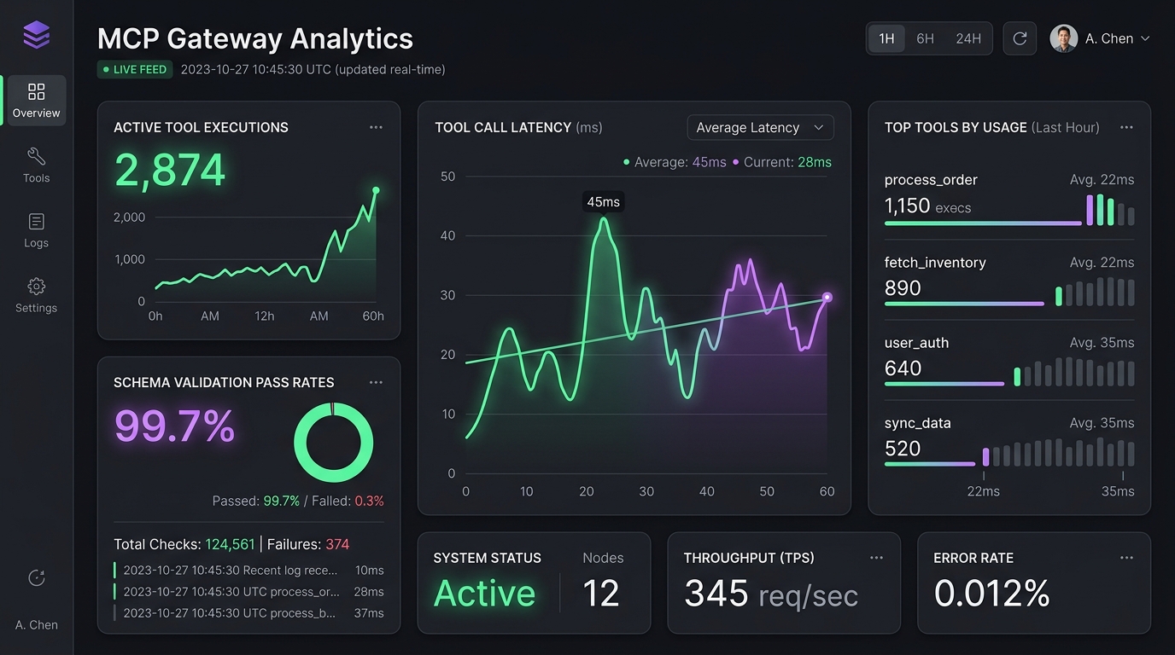The height and width of the screenshot is (655, 1175).
Task: Click the Active system status text
Action: (x=485, y=594)
